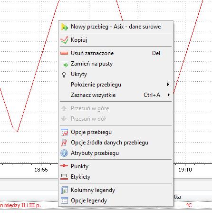Click the Etykiety label icon

(x=64, y=177)
